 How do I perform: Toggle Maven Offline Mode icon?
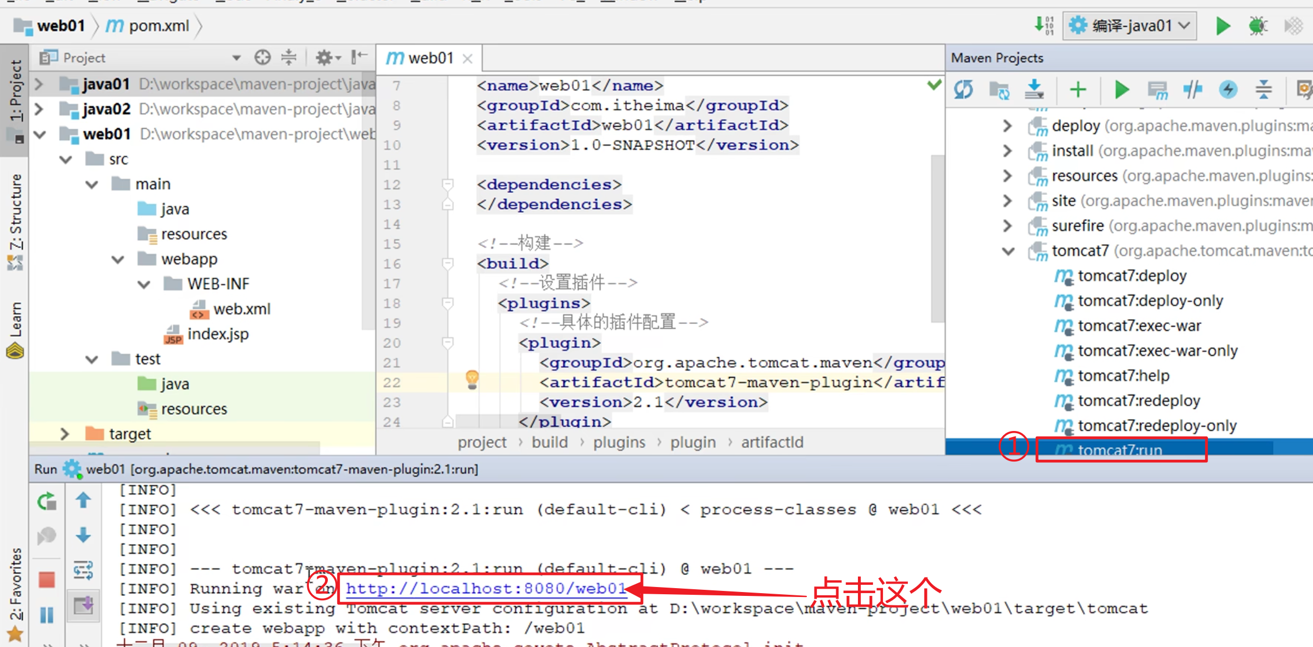pyautogui.click(x=1192, y=89)
